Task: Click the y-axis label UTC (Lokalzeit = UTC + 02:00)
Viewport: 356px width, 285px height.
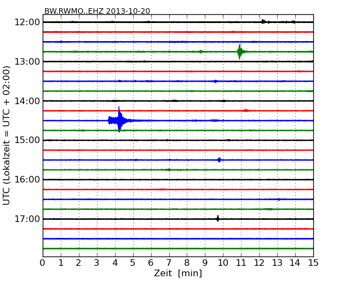Action: 7,135
